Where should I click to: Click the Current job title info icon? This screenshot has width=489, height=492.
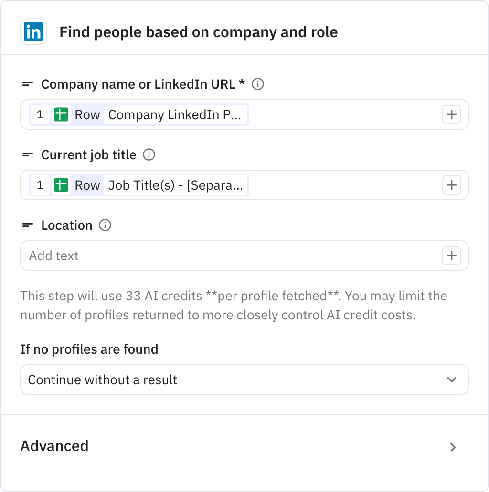pyautogui.click(x=149, y=155)
